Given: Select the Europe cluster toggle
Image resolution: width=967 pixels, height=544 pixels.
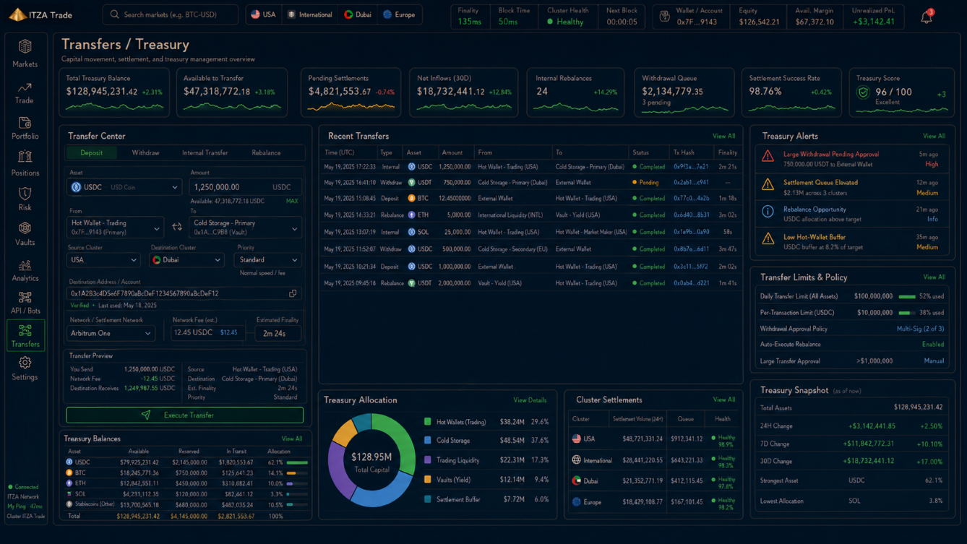Looking at the screenshot, I should (400, 14).
